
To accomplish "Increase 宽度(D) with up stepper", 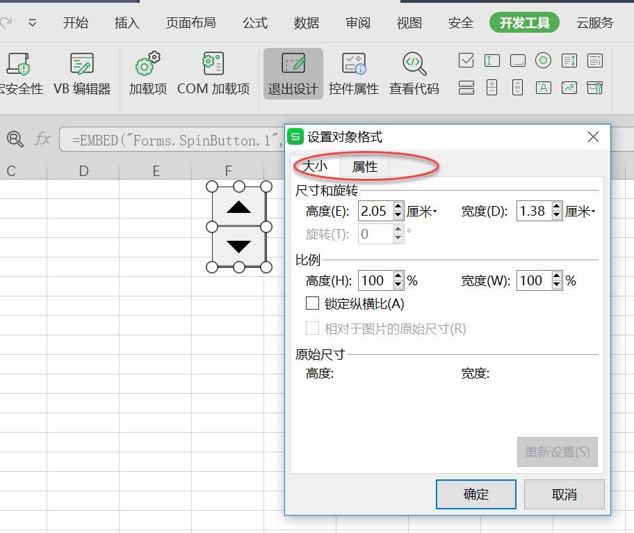I will [x=557, y=207].
